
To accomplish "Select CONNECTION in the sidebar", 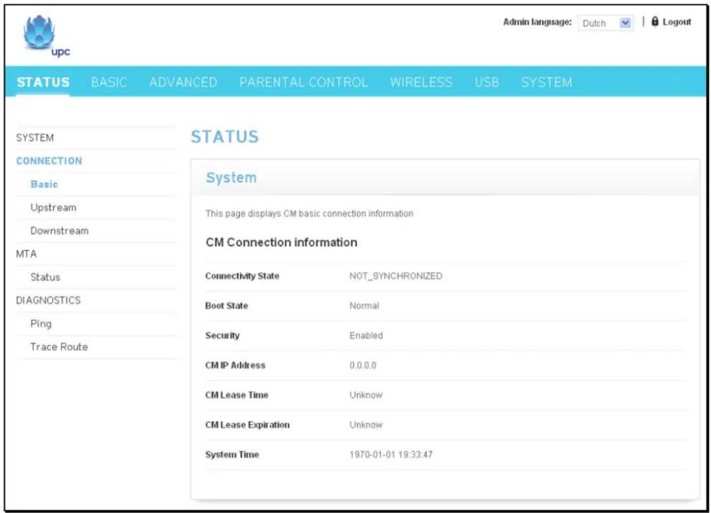I will coord(49,161).
